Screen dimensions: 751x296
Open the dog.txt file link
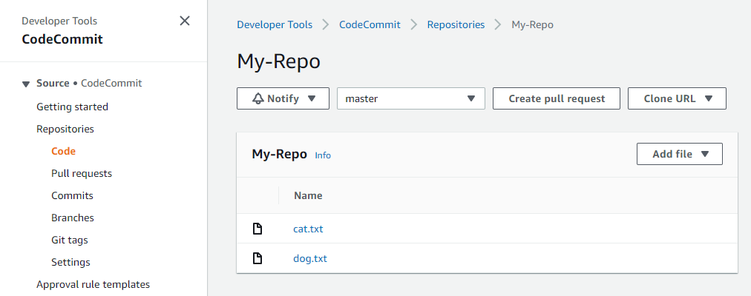(x=310, y=258)
